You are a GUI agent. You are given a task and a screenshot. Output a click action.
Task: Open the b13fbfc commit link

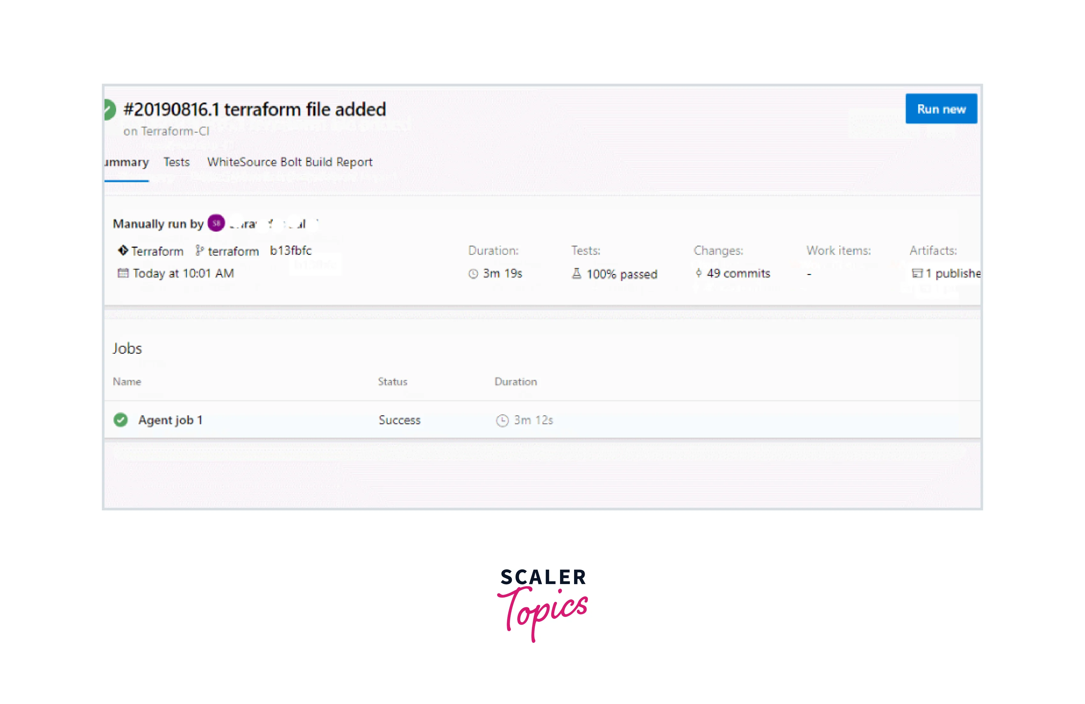coord(290,250)
